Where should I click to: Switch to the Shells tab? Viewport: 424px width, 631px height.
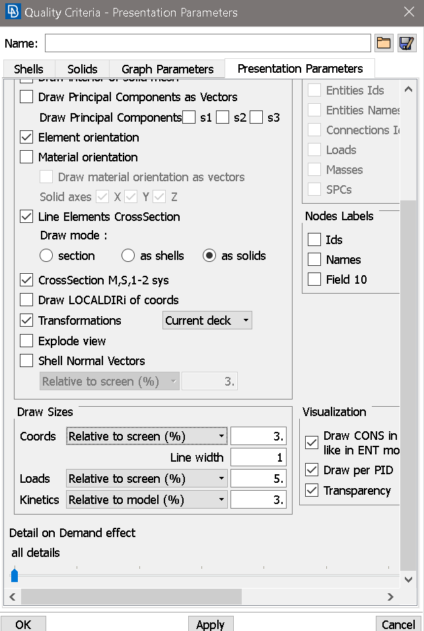click(28, 69)
